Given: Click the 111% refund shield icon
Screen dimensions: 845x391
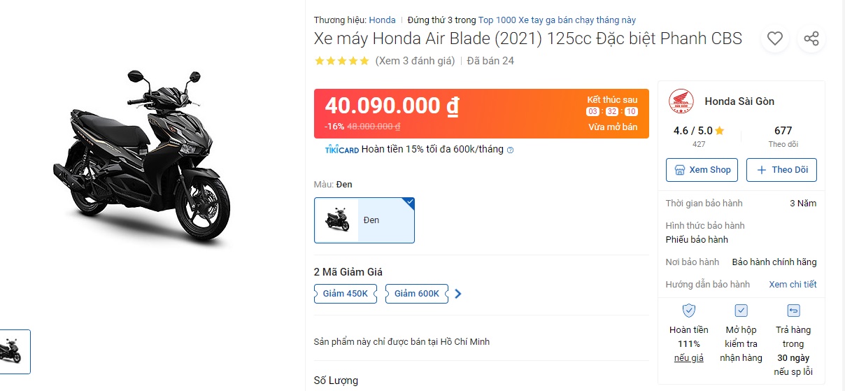Looking at the screenshot, I should pos(689,311).
